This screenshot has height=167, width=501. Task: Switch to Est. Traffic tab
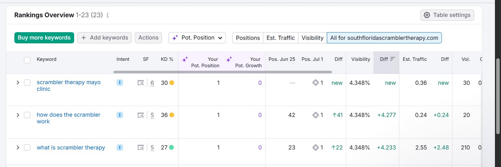click(x=281, y=38)
